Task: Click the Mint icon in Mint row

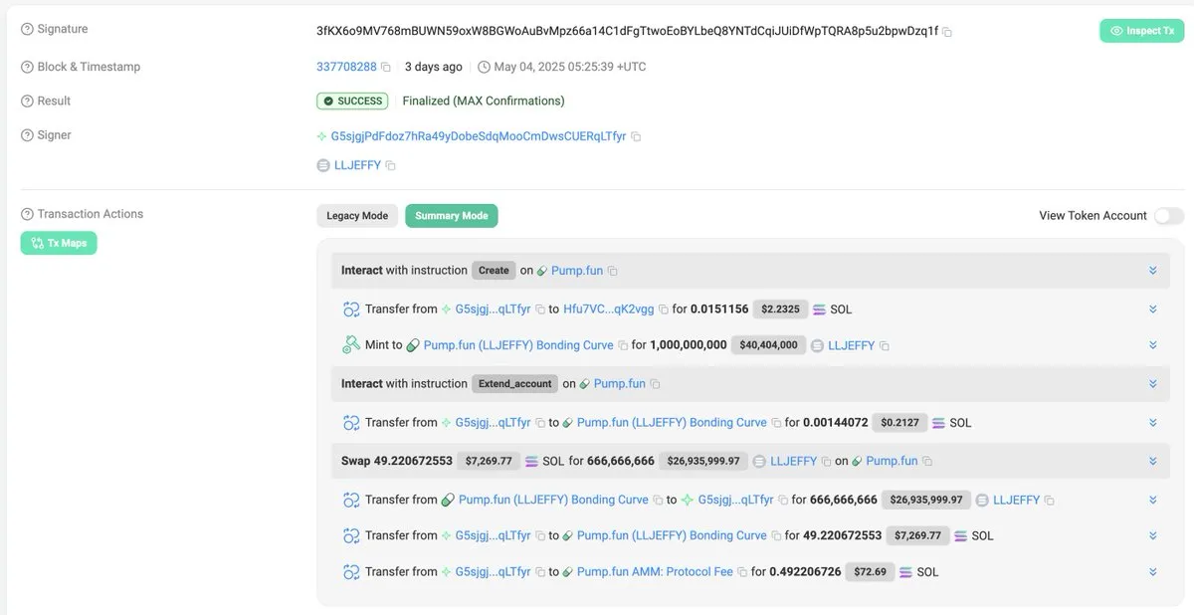Action: pos(350,345)
